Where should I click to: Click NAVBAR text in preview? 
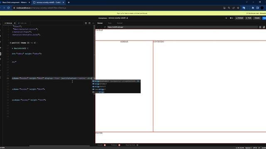[x=99, y=30]
